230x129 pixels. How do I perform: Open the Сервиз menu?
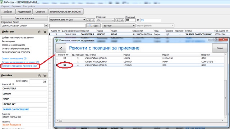point(5,6)
